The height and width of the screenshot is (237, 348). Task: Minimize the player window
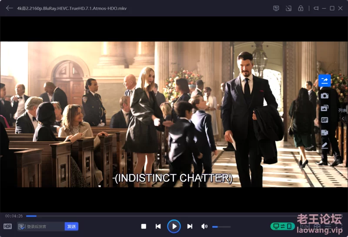coord(324,8)
